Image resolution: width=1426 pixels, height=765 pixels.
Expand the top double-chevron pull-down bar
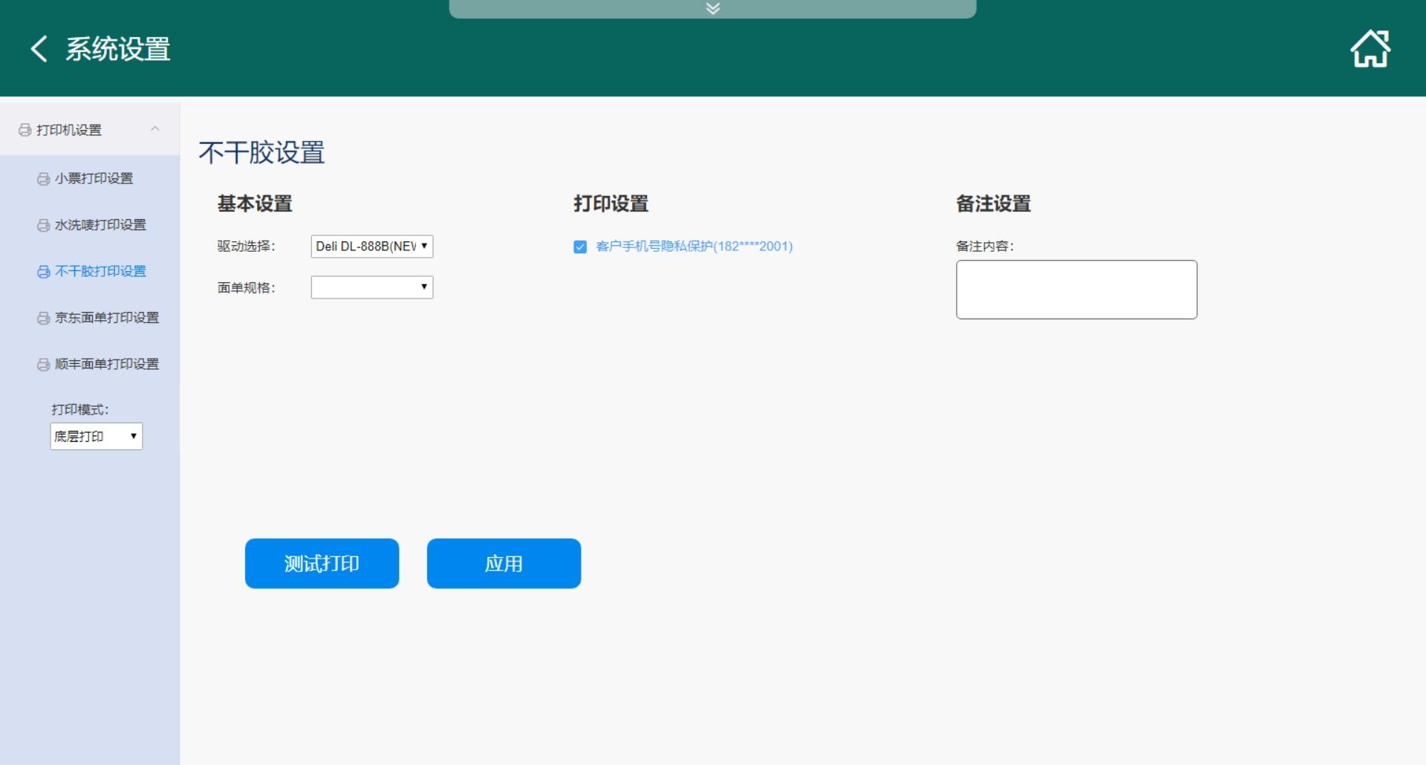point(712,9)
